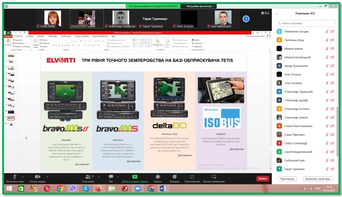Screen dimensions: 342x197
Task: Click Докладніше link under delta 80
Action: pyautogui.click(x=185, y=156)
